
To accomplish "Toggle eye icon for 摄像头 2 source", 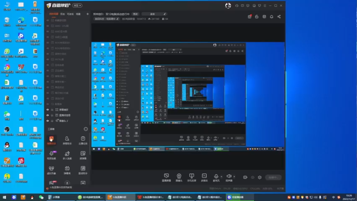I will 48,121.
